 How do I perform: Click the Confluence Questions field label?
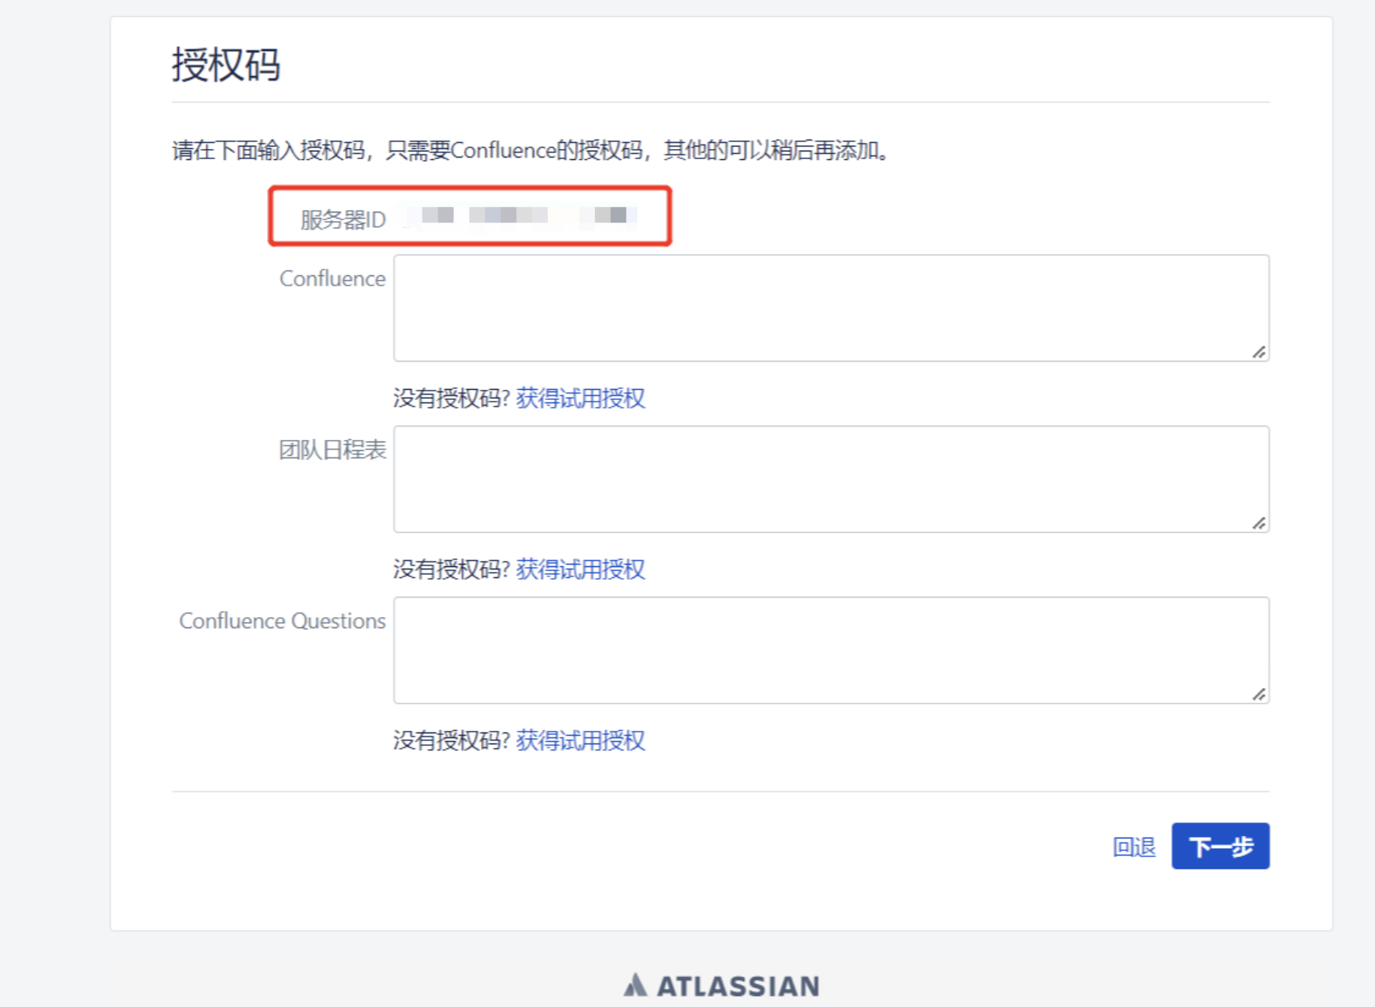[283, 621]
